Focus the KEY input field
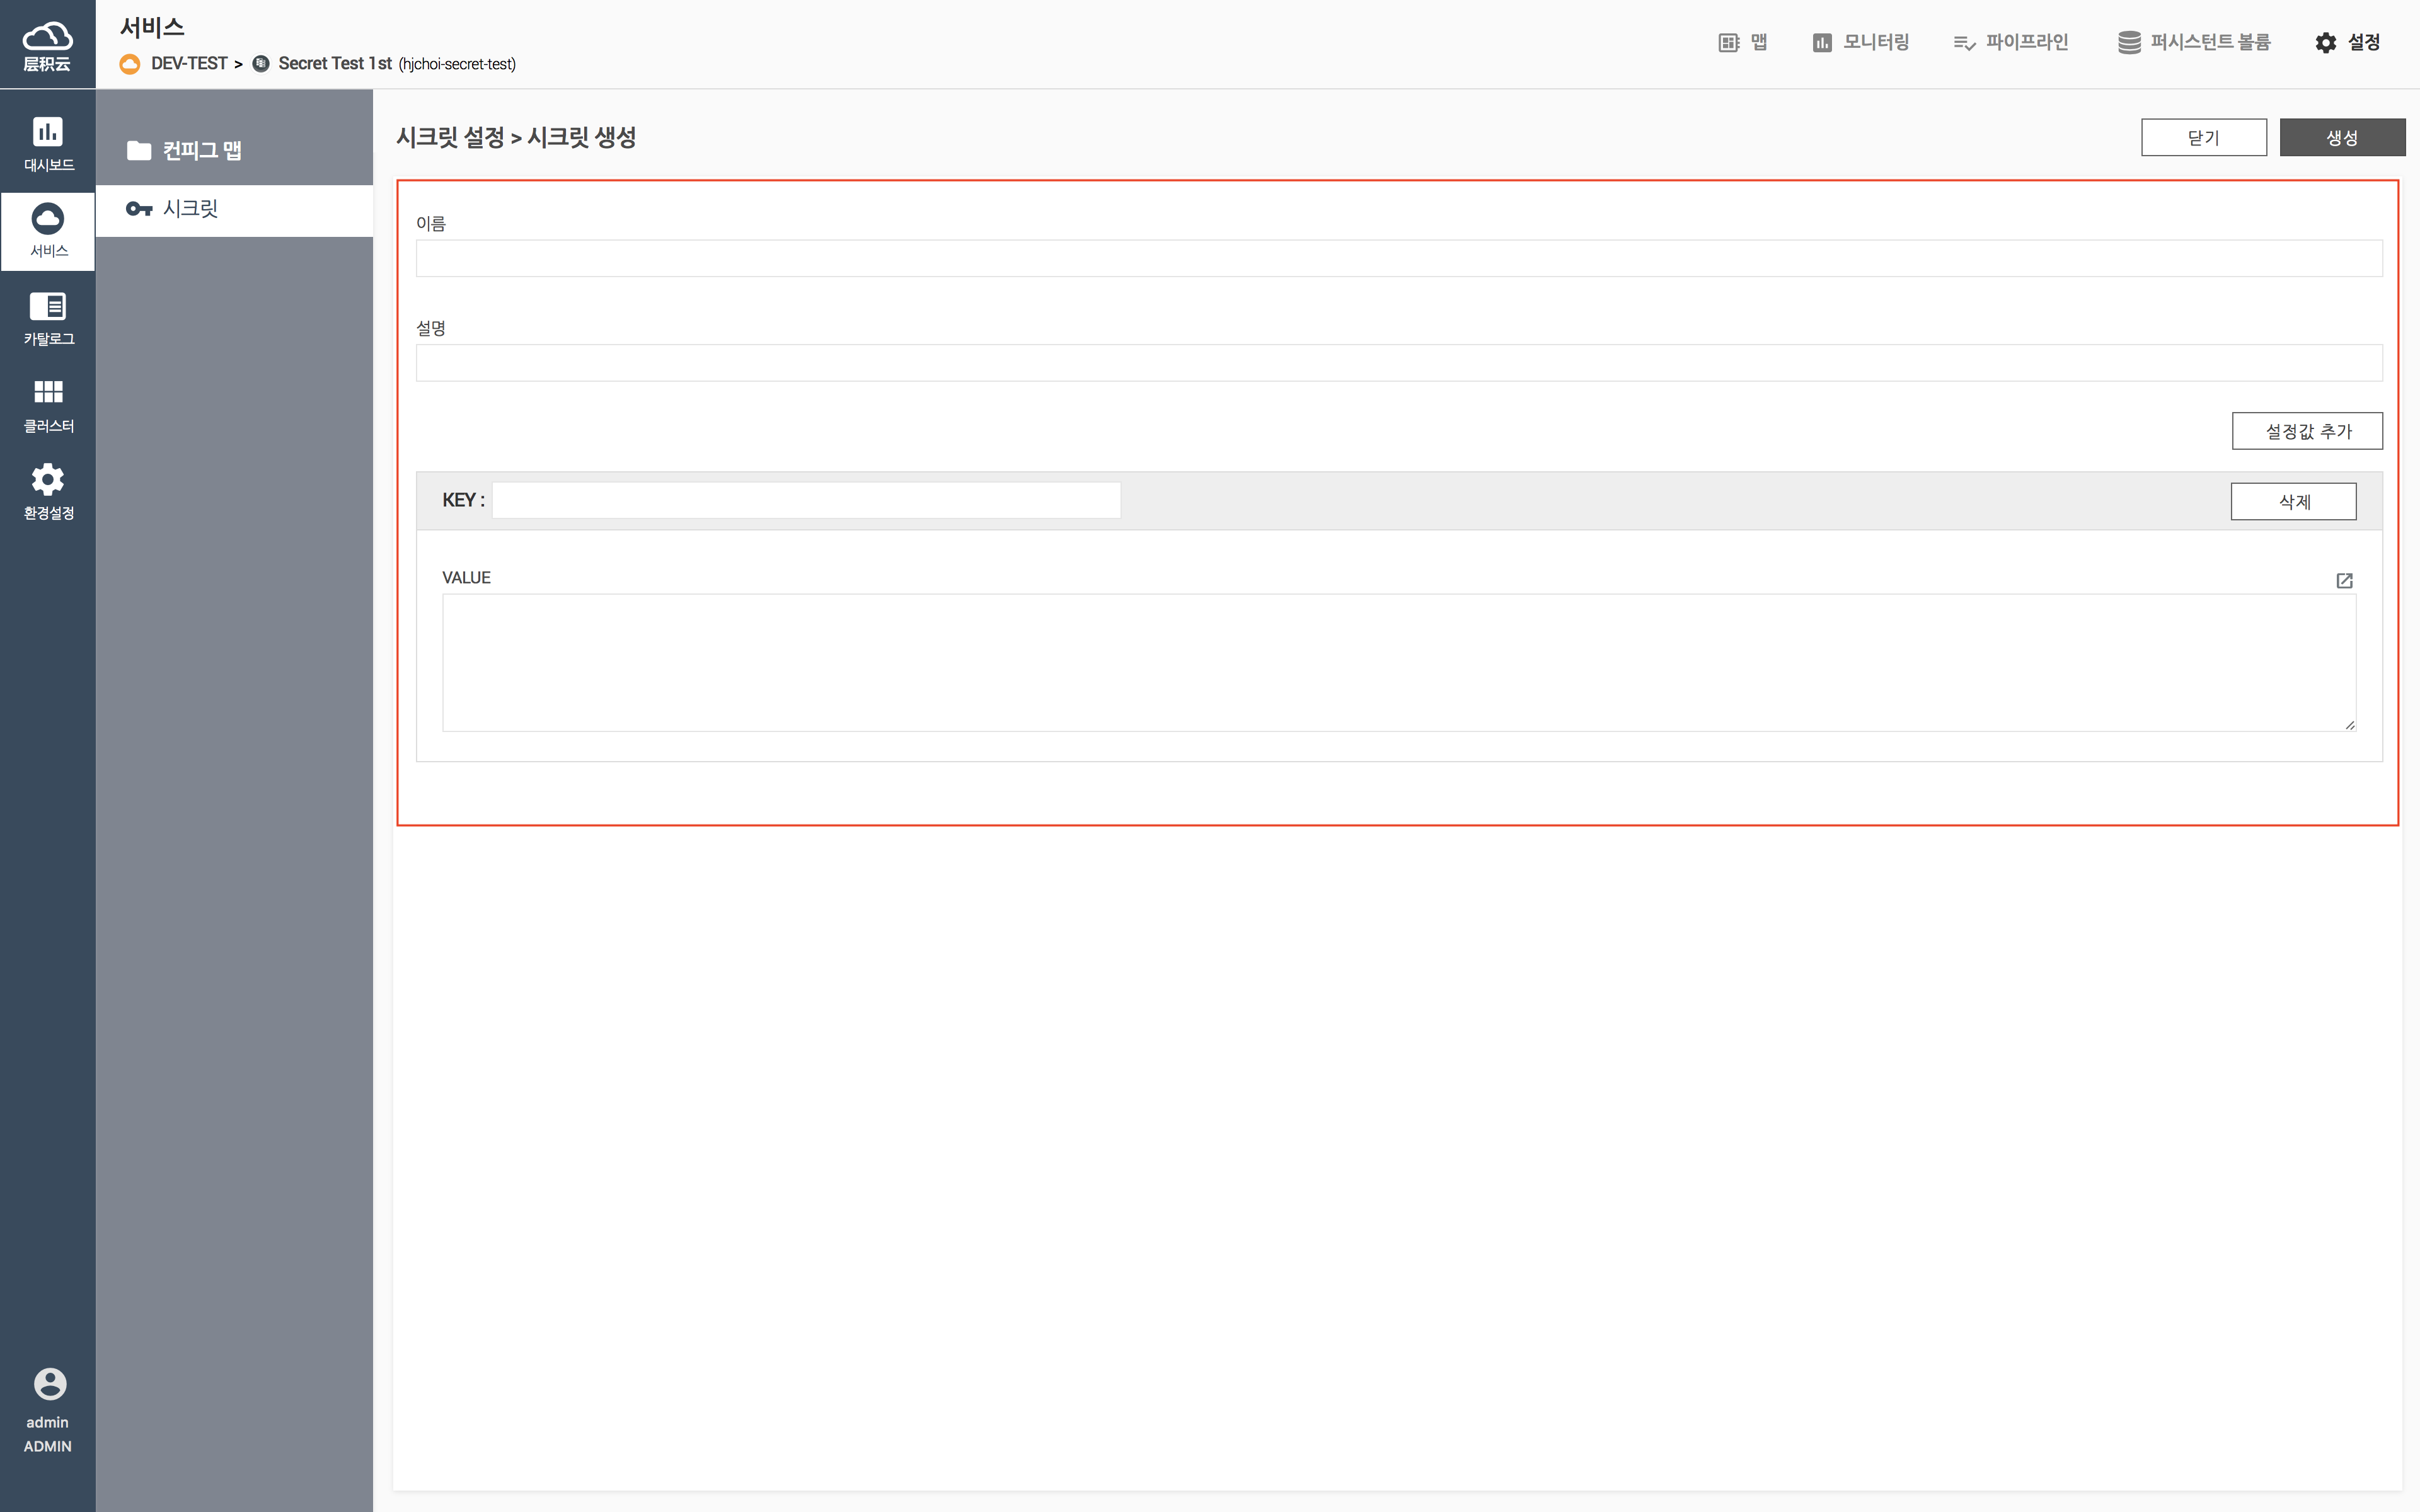This screenshot has width=2420, height=1512. tap(806, 500)
